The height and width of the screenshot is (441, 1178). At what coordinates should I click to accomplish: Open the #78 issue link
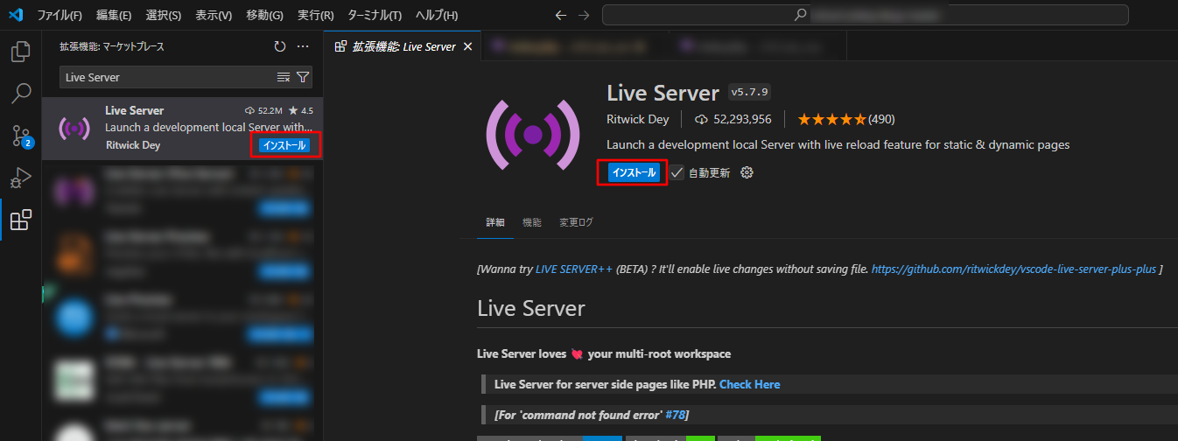(x=676, y=414)
